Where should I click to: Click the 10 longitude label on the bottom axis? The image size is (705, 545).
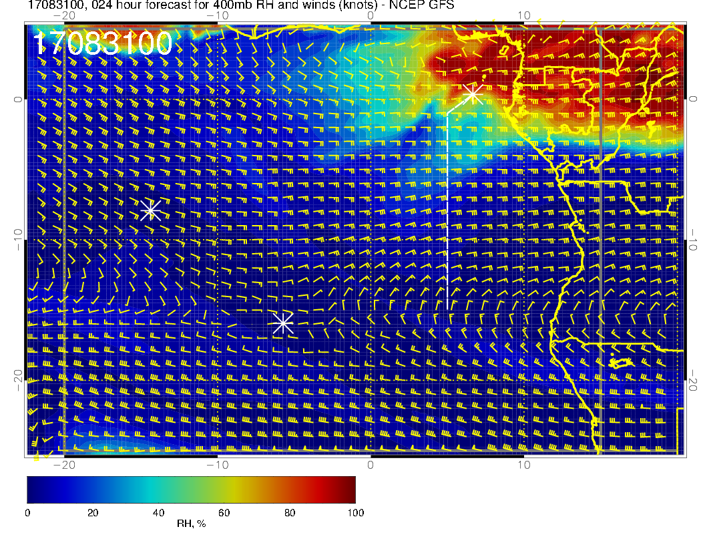pyautogui.click(x=524, y=464)
